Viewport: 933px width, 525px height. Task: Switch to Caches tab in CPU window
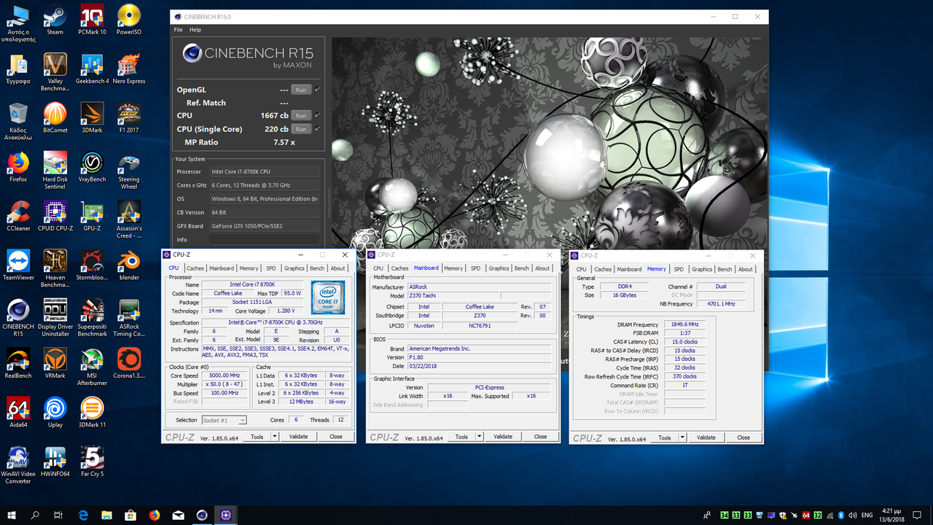pos(195,268)
